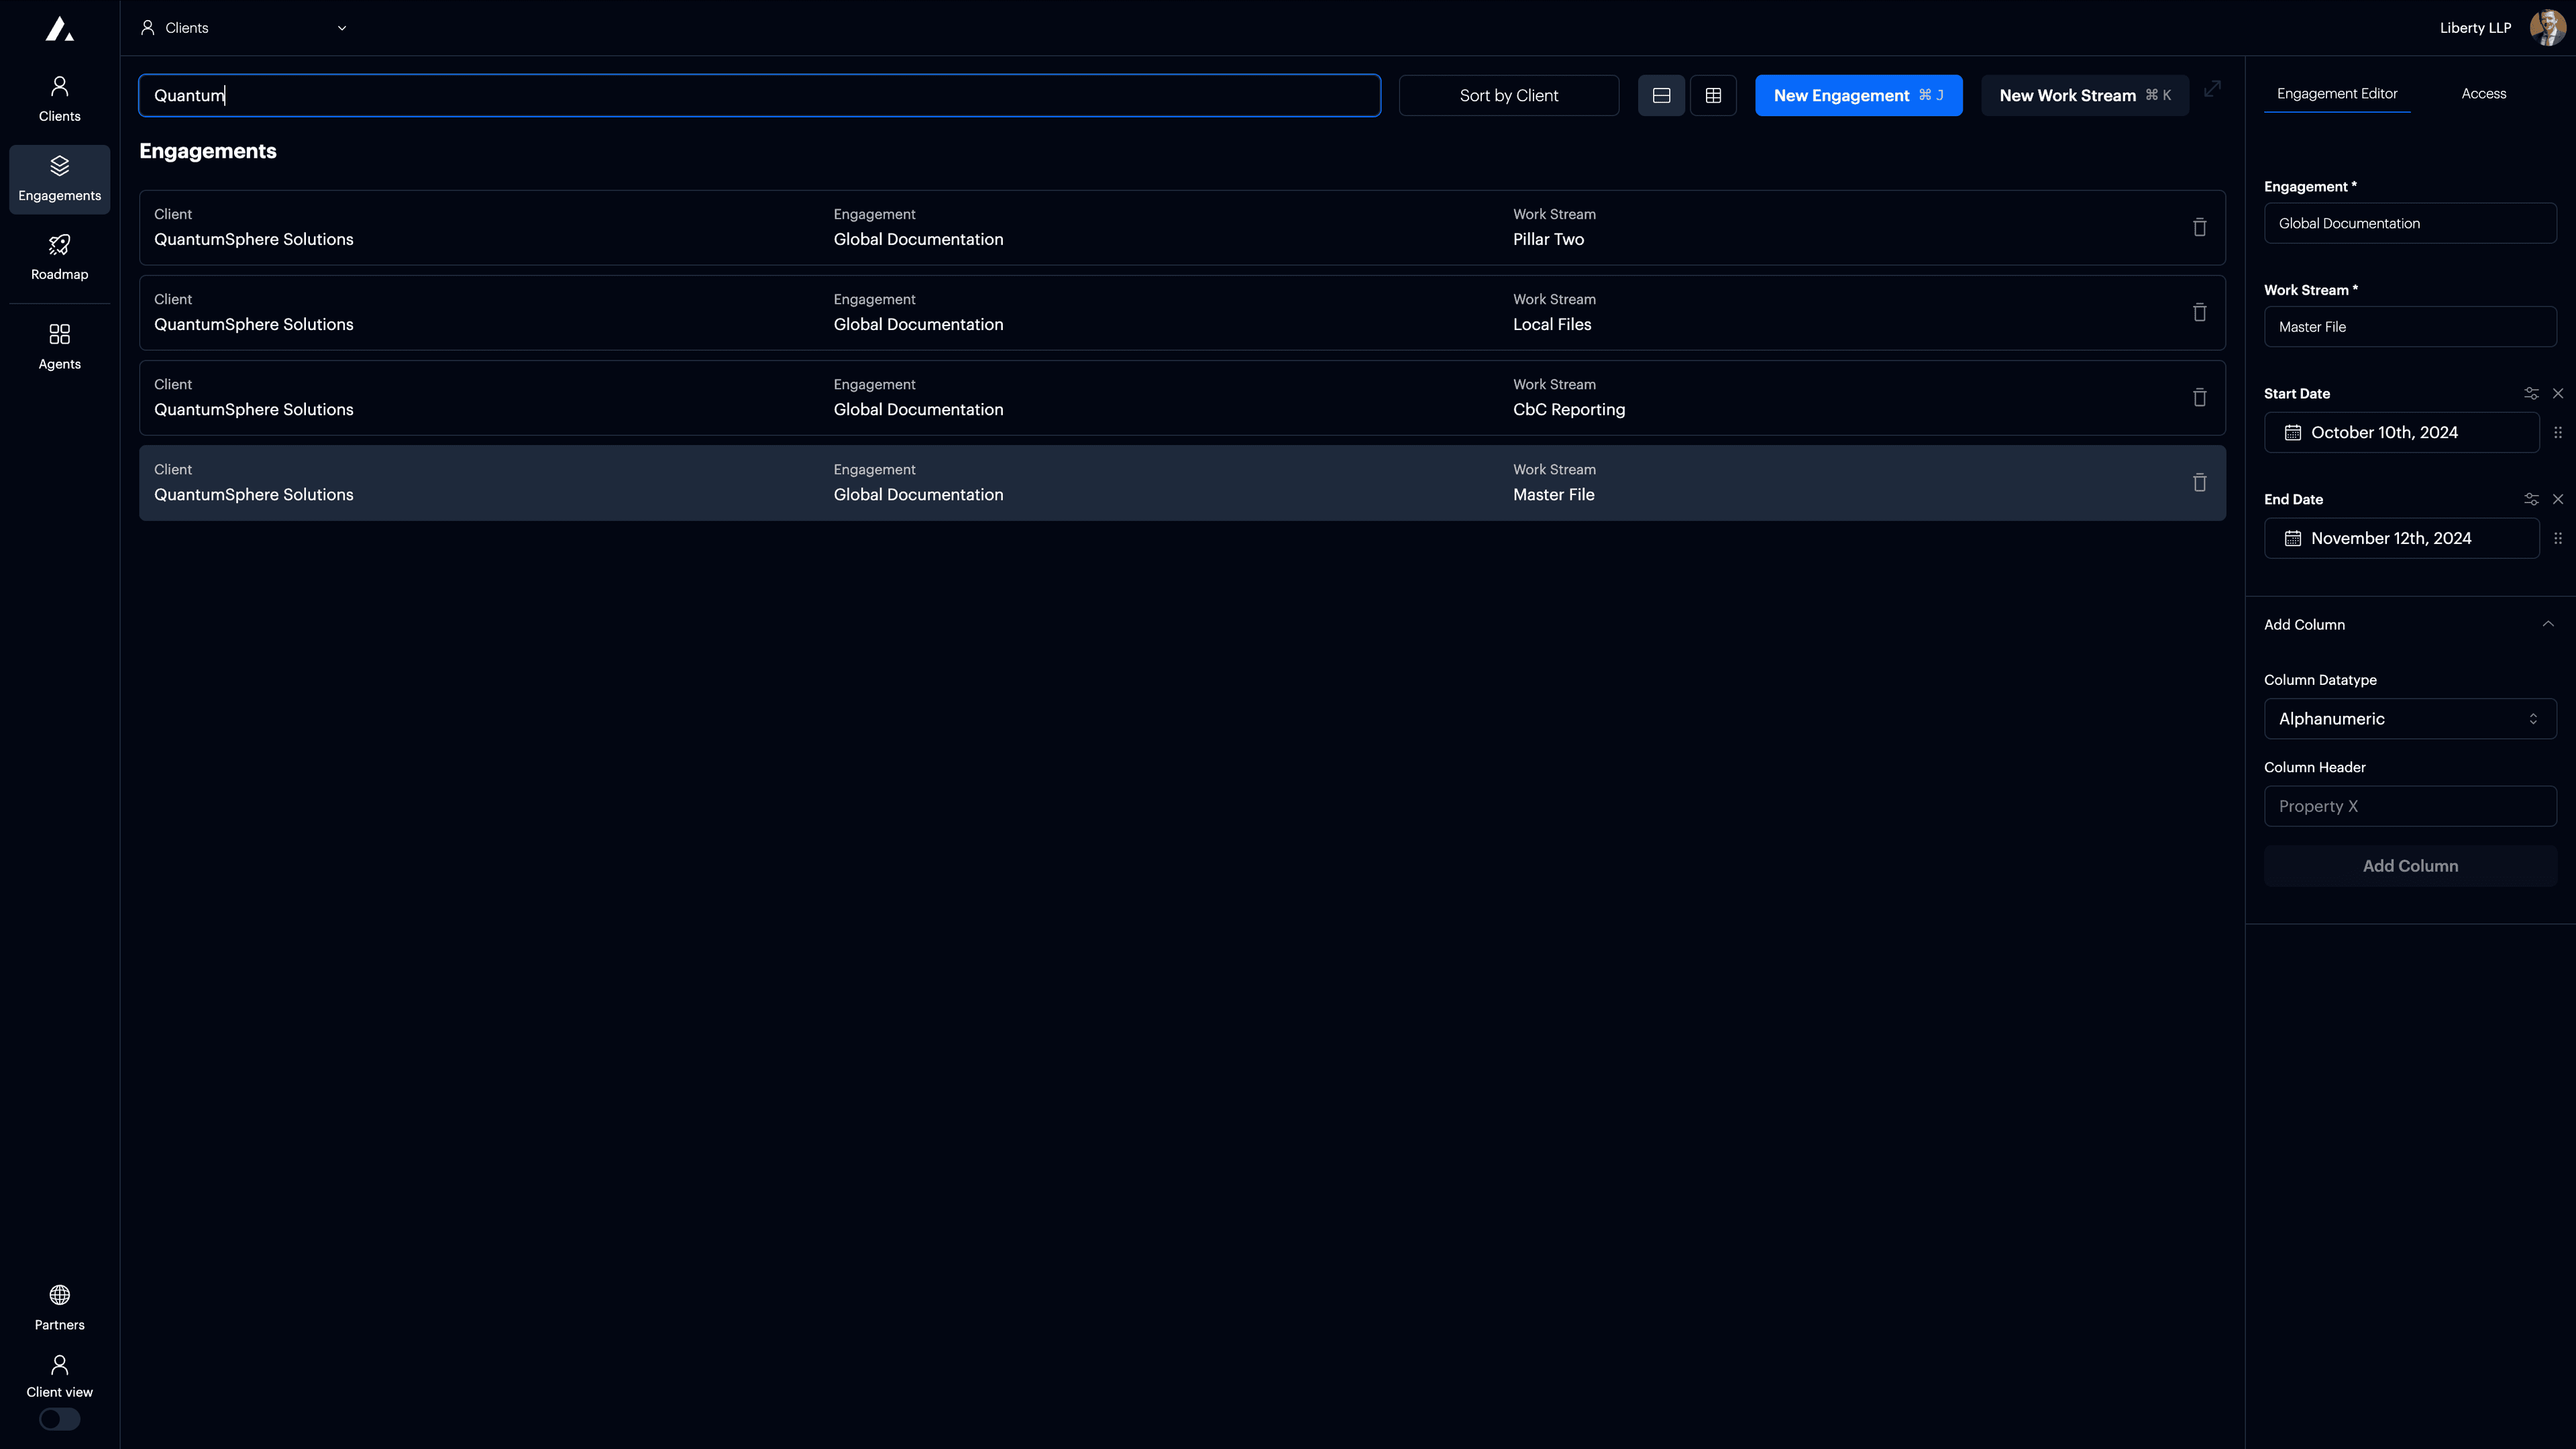Switch to the Access tab

click(2483, 93)
